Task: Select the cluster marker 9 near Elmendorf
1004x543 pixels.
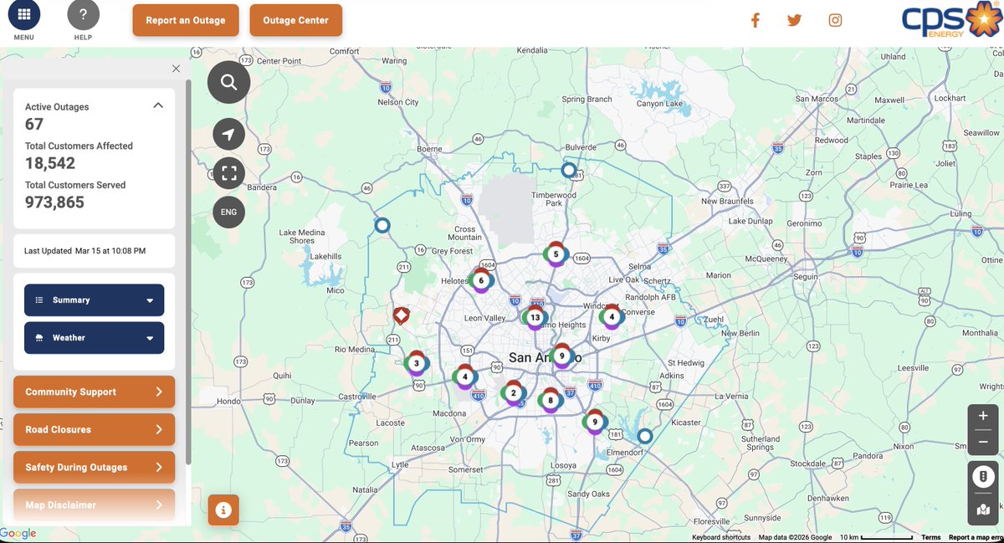Action: [x=594, y=423]
